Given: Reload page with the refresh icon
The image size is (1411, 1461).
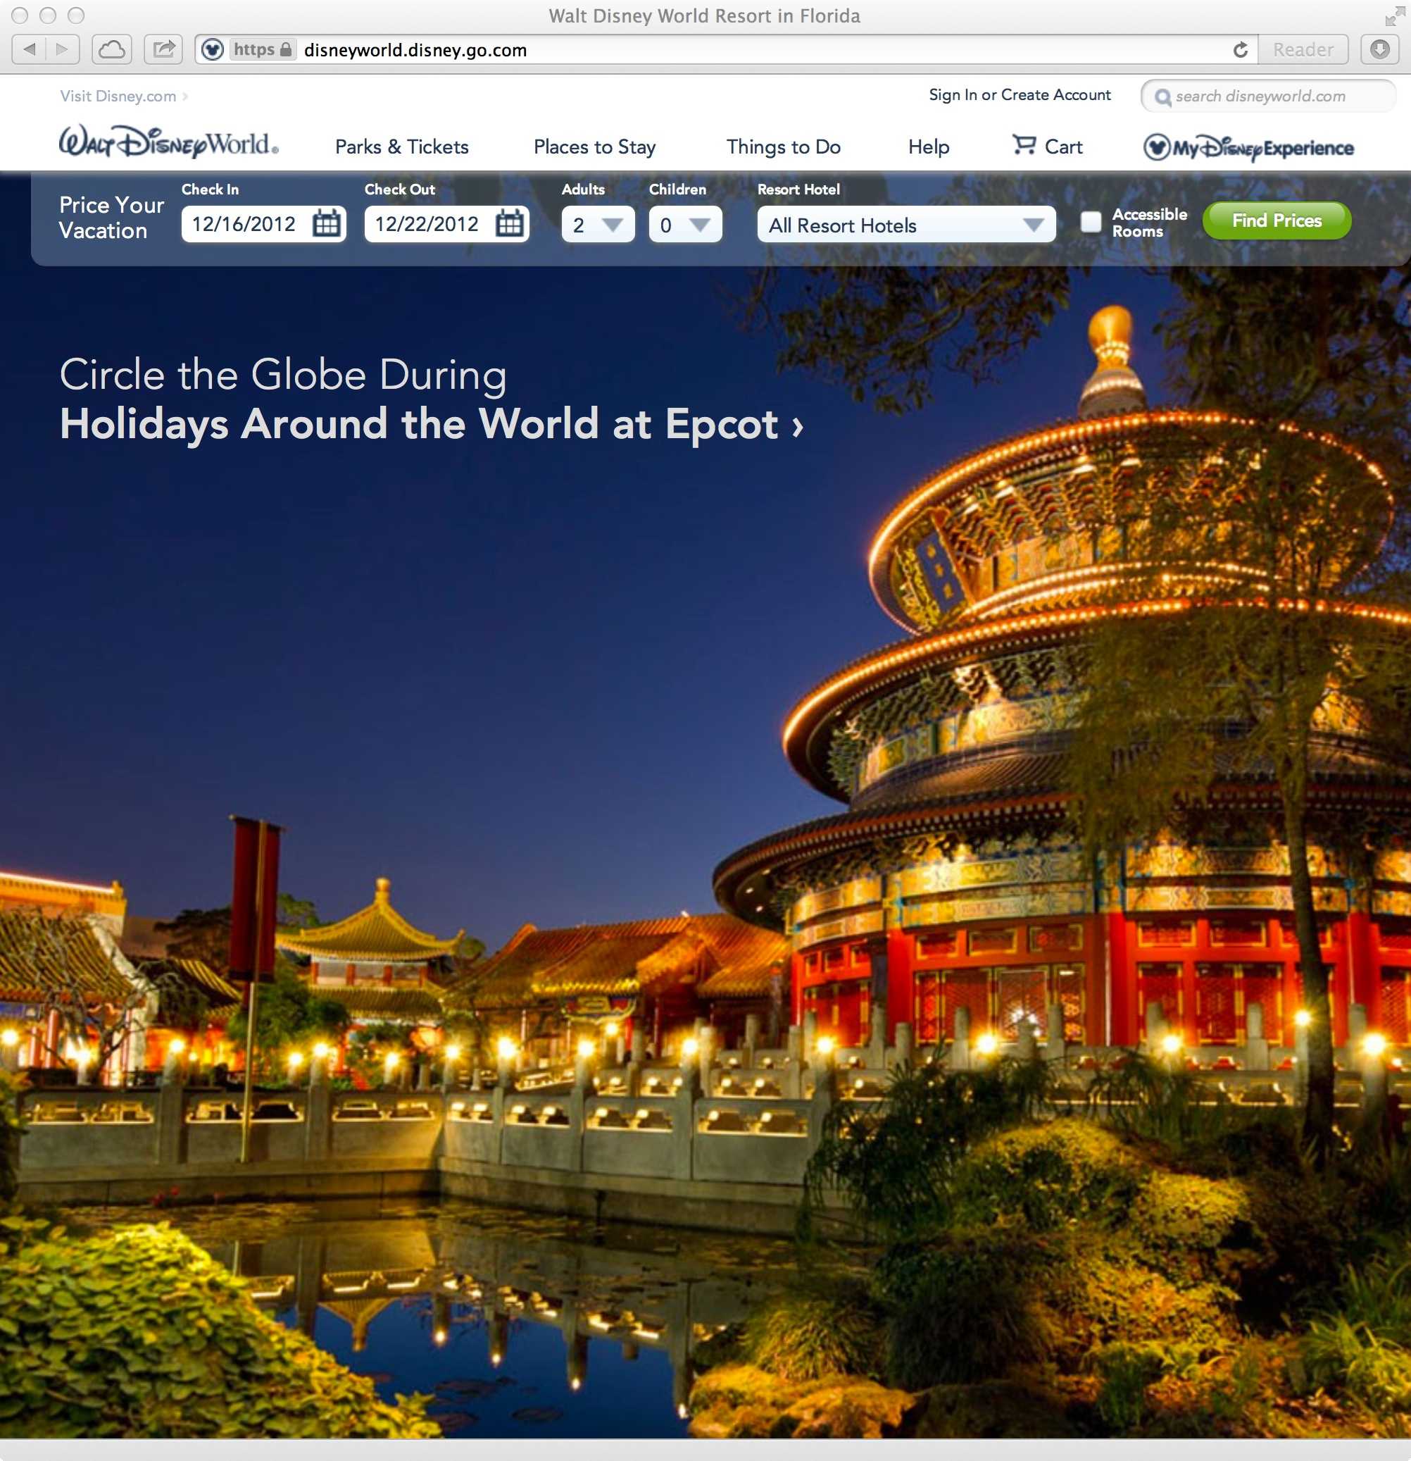Looking at the screenshot, I should (1241, 50).
